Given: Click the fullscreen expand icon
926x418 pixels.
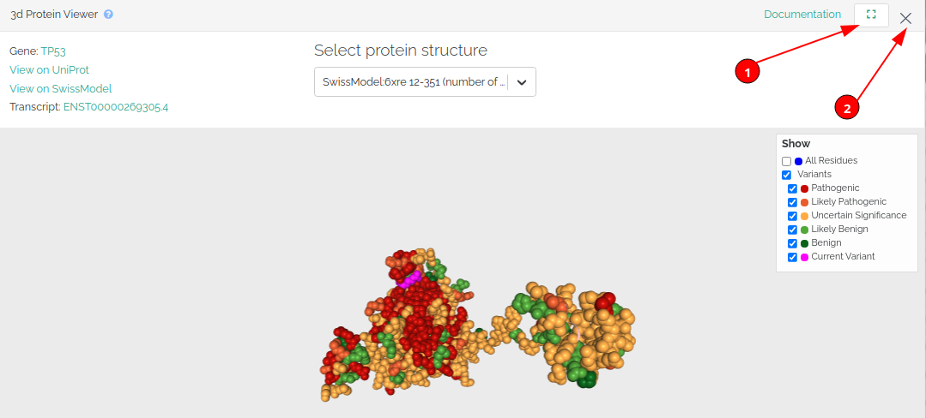Looking at the screenshot, I should (871, 15).
